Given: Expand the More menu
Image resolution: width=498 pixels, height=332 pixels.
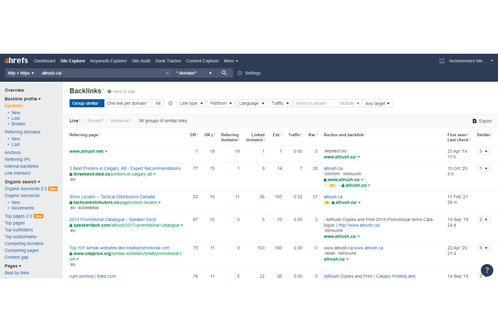Looking at the screenshot, I should (231, 61).
